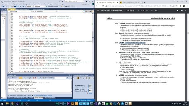189x106 pixels.
Task: Print the PDF document
Action: click(x=182, y=11)
